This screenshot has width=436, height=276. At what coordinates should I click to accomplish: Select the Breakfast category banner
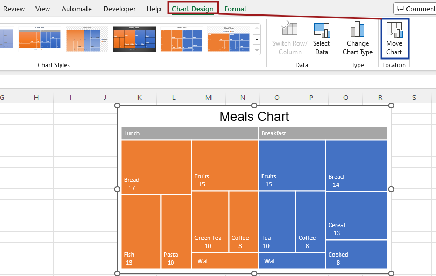coord(323,133)
